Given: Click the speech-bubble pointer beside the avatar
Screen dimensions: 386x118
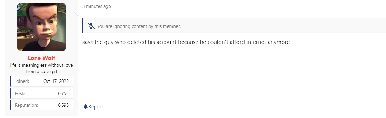Looking at the screenshot, I should tap(76, 12).
